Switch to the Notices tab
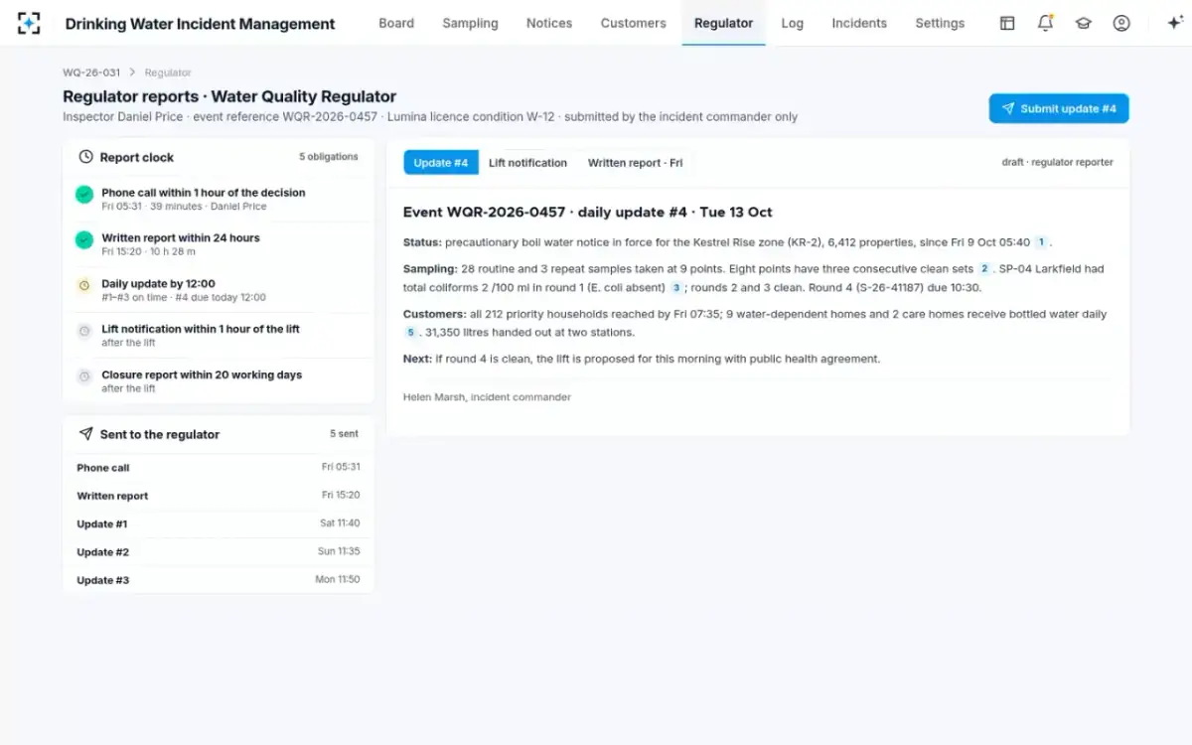 [549, 23]
